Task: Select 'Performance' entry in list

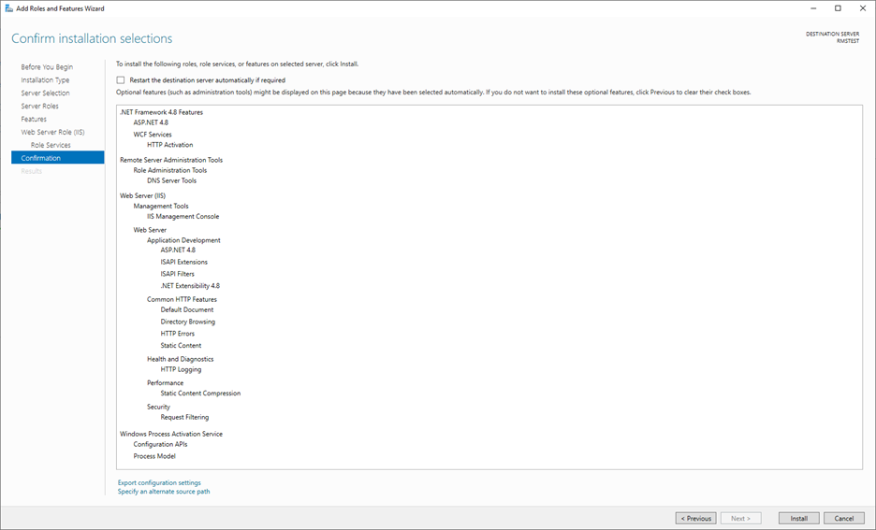Action: [x=166, y=383]
